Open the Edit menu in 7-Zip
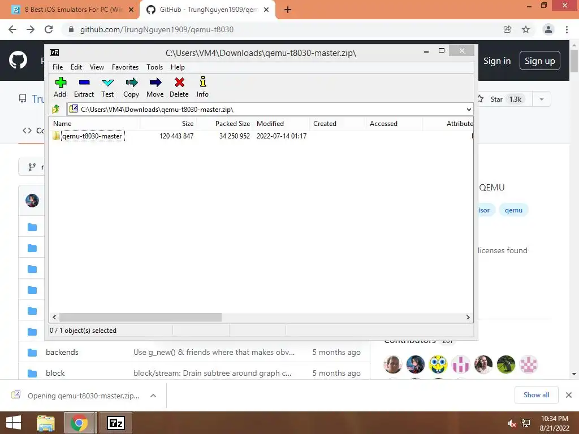Image resolution: width=579 pixels, height=434 pixels. pos(76,67)
